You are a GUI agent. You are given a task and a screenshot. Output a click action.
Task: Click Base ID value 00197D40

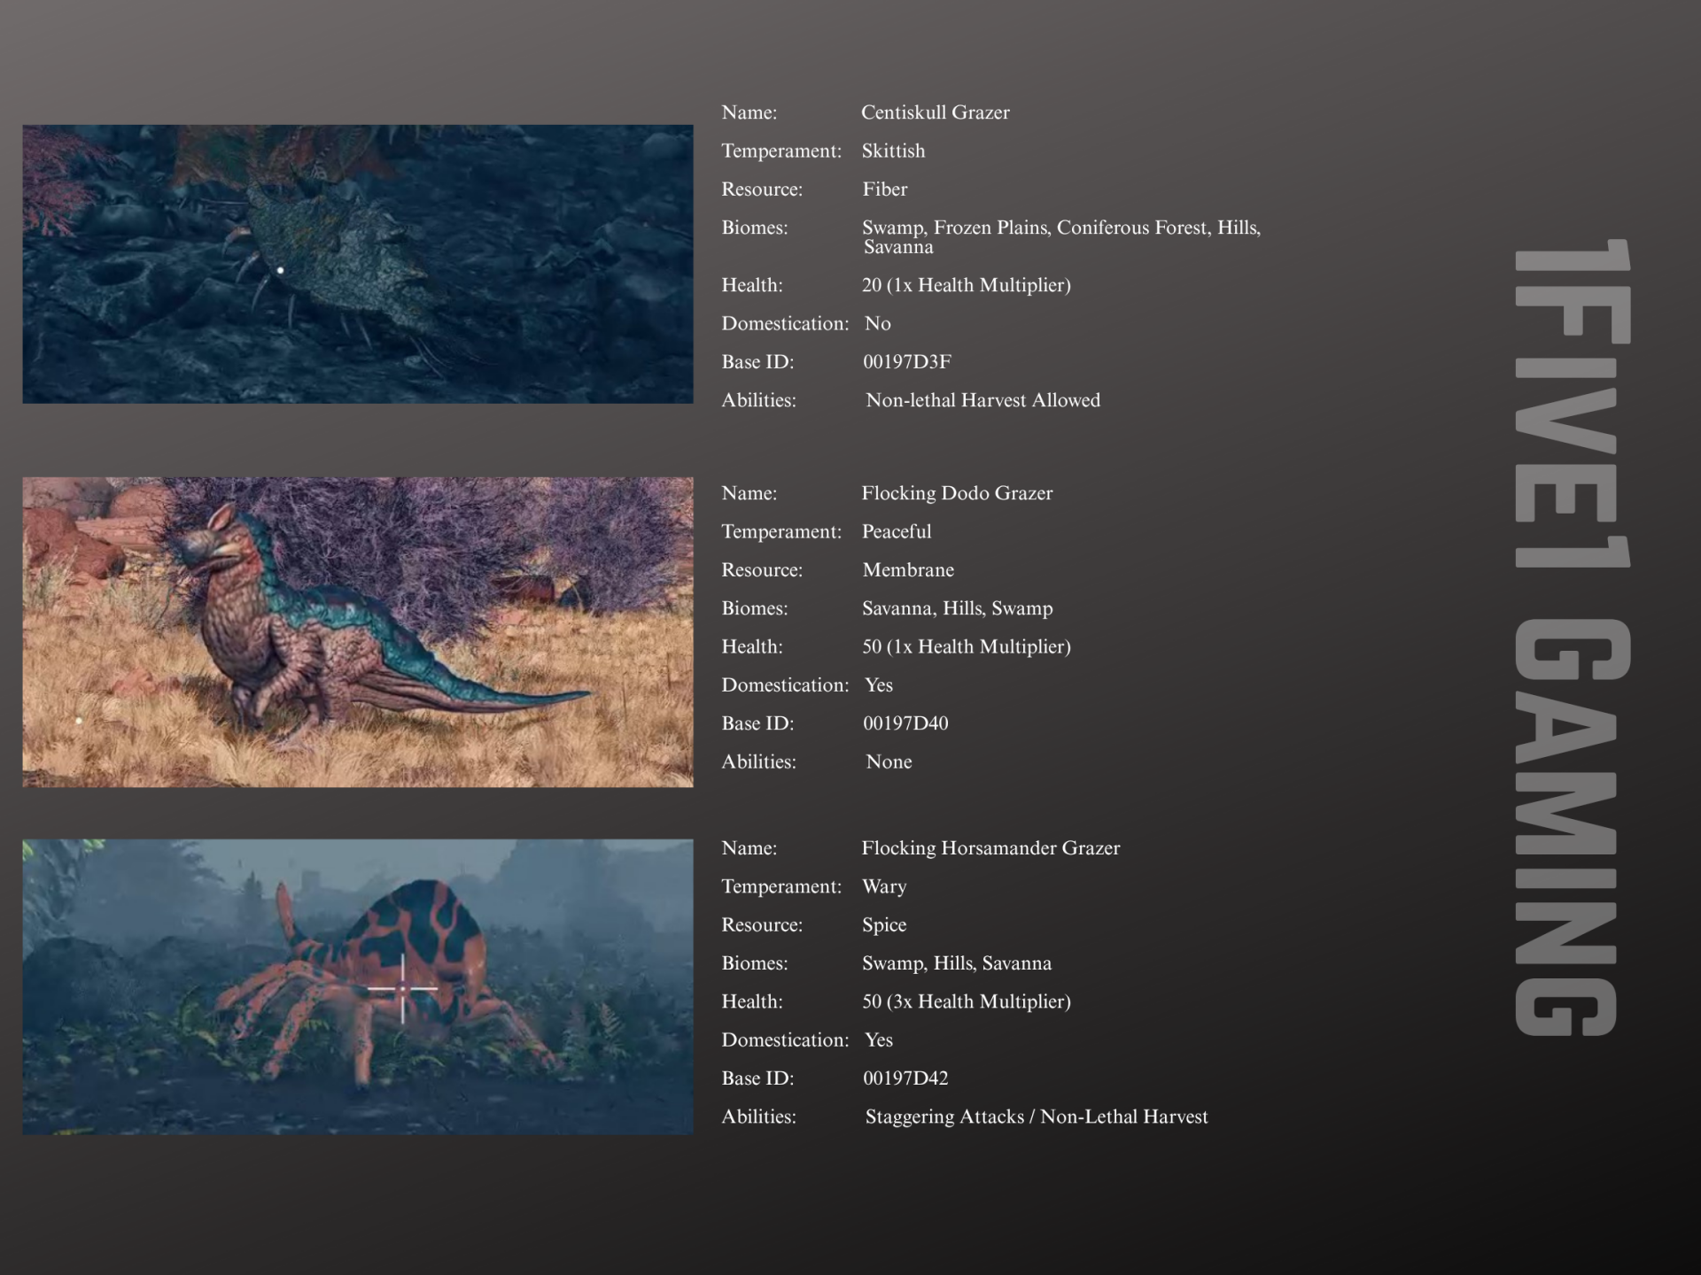click(x=905, y=723)
